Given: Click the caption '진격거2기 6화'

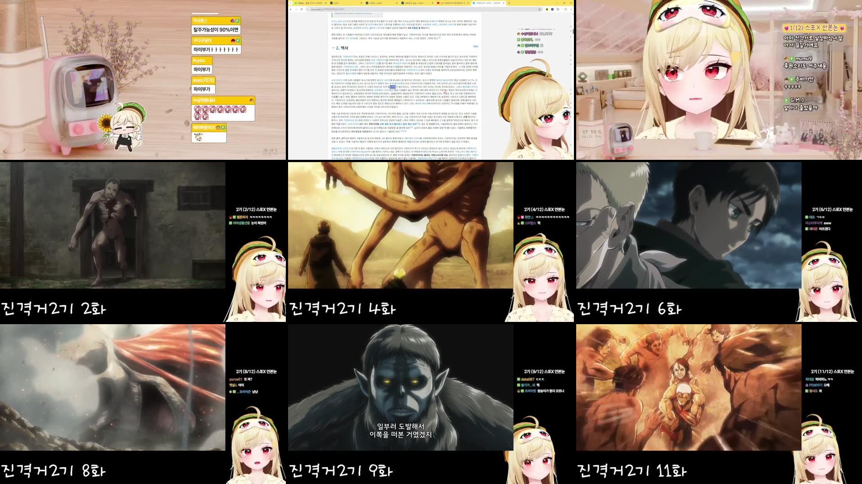Looking at the screenshot, I should [x=630, y=309].
